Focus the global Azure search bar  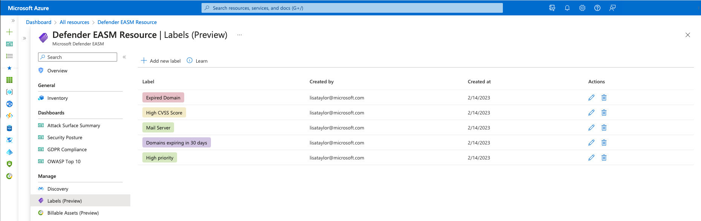[352, 8]
